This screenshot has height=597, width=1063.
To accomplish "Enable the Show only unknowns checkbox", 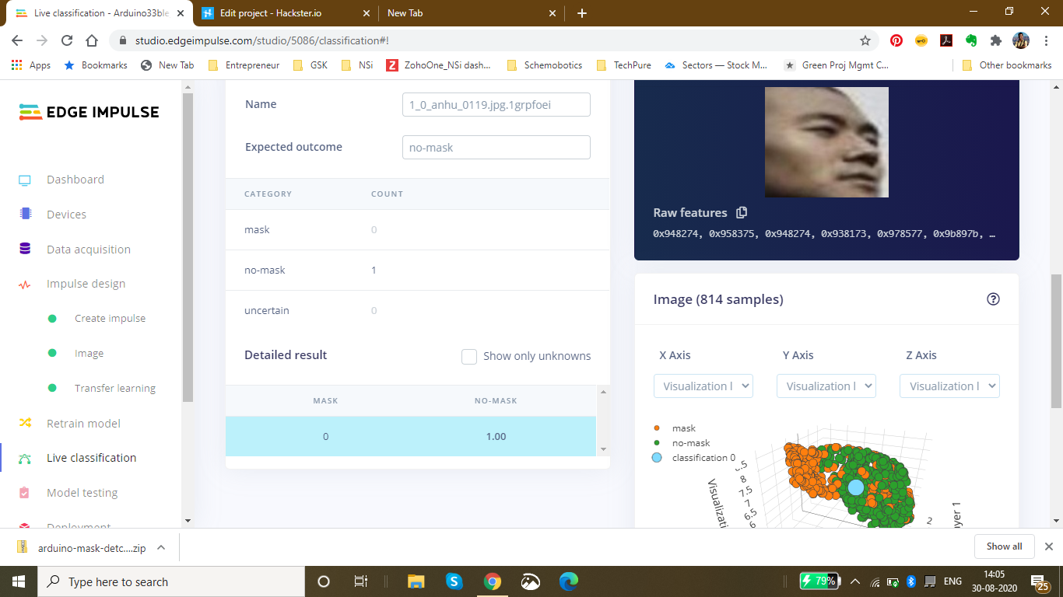I will click(469, 356).
